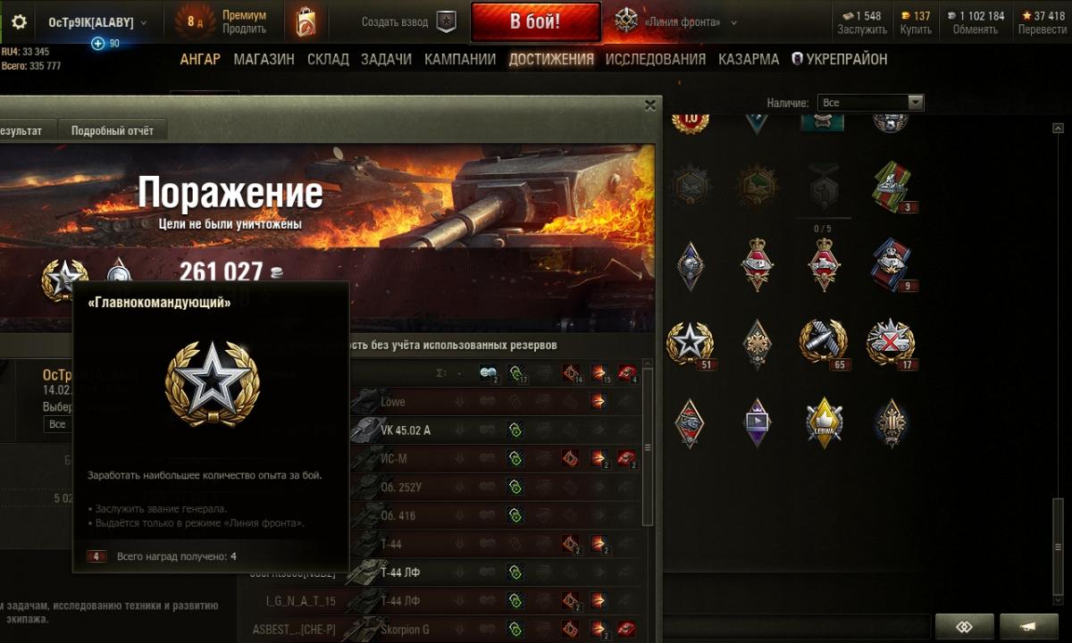Click Купить under the gold balance

(x=916, y=29)
